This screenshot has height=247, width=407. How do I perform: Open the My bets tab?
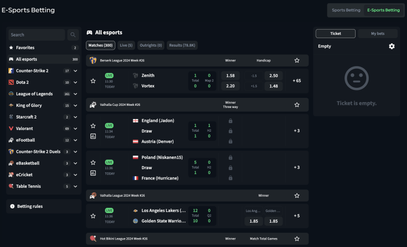(377, 33)
